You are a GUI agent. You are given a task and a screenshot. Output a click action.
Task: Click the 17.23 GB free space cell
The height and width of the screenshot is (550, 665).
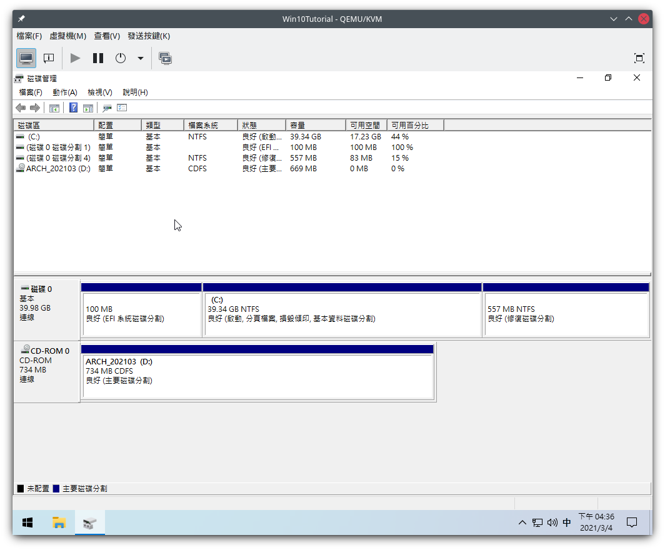coord(366,136)
